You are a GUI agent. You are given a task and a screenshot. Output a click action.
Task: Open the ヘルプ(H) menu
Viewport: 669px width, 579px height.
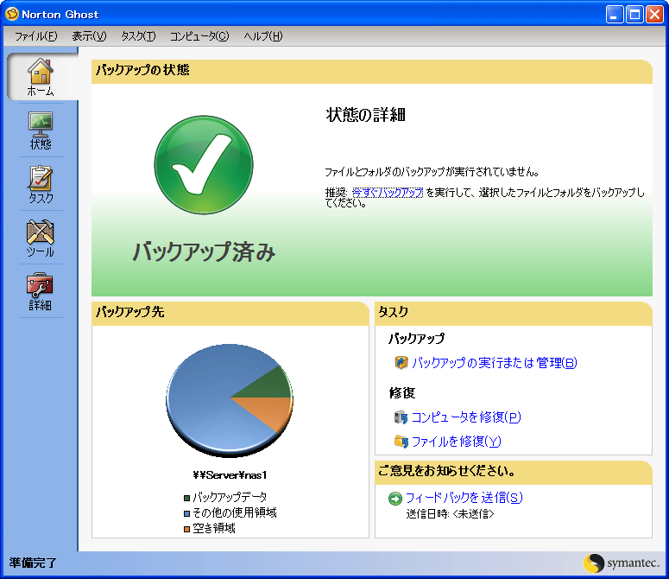tap(262, 36)
